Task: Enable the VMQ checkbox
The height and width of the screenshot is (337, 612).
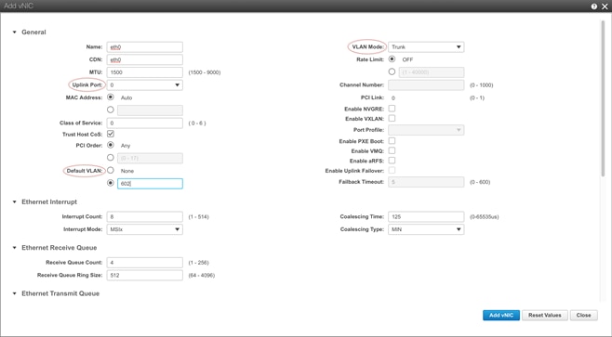Action: pyautogui.click(x=392, y=150)
